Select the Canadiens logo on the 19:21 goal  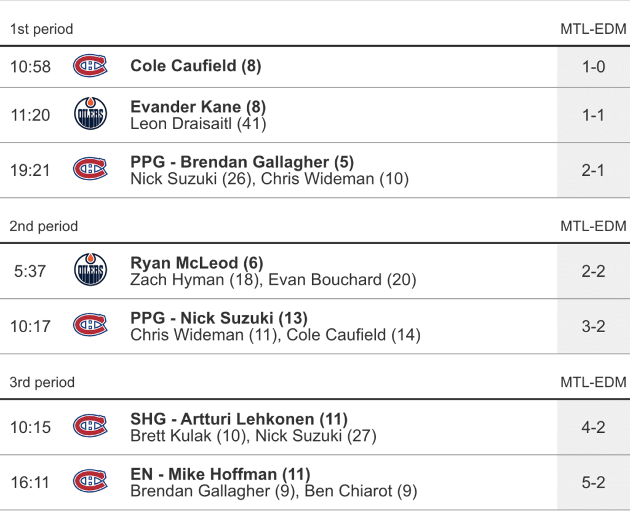(x=90, y=170)
